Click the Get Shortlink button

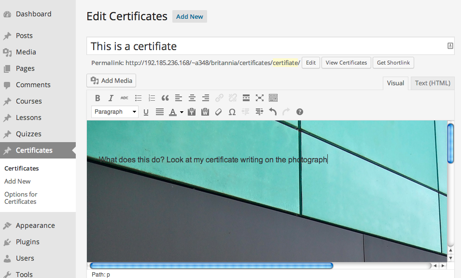tap(393, 63)
